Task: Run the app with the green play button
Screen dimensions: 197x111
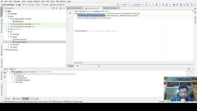Action: (x=147, y=5)
